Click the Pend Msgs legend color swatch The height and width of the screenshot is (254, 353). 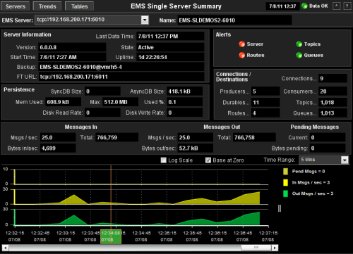coord(285,172)
